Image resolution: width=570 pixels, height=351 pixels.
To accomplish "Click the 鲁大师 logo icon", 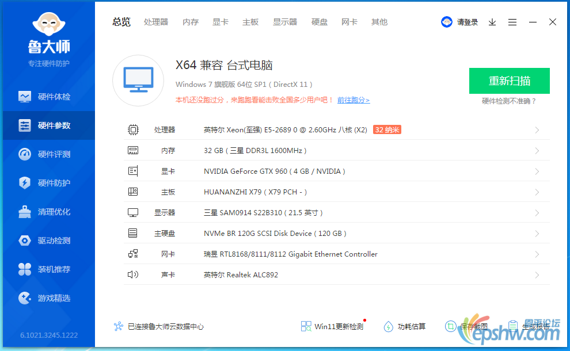I will pos(49,24).
